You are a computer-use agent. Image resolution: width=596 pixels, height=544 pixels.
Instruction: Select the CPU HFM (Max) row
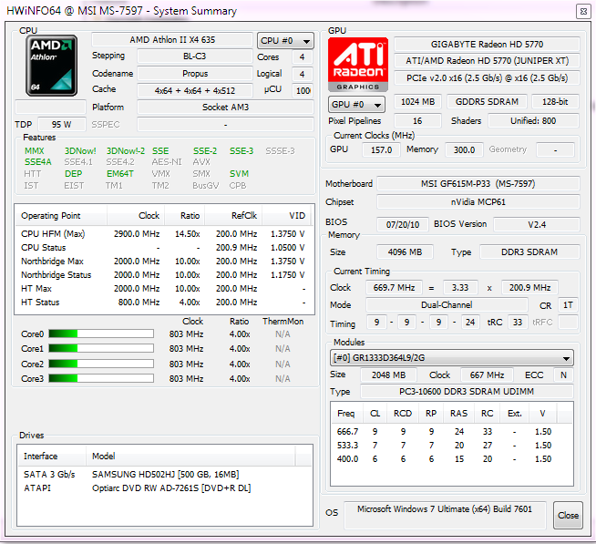pyautogui.click(x=163, y=234)
